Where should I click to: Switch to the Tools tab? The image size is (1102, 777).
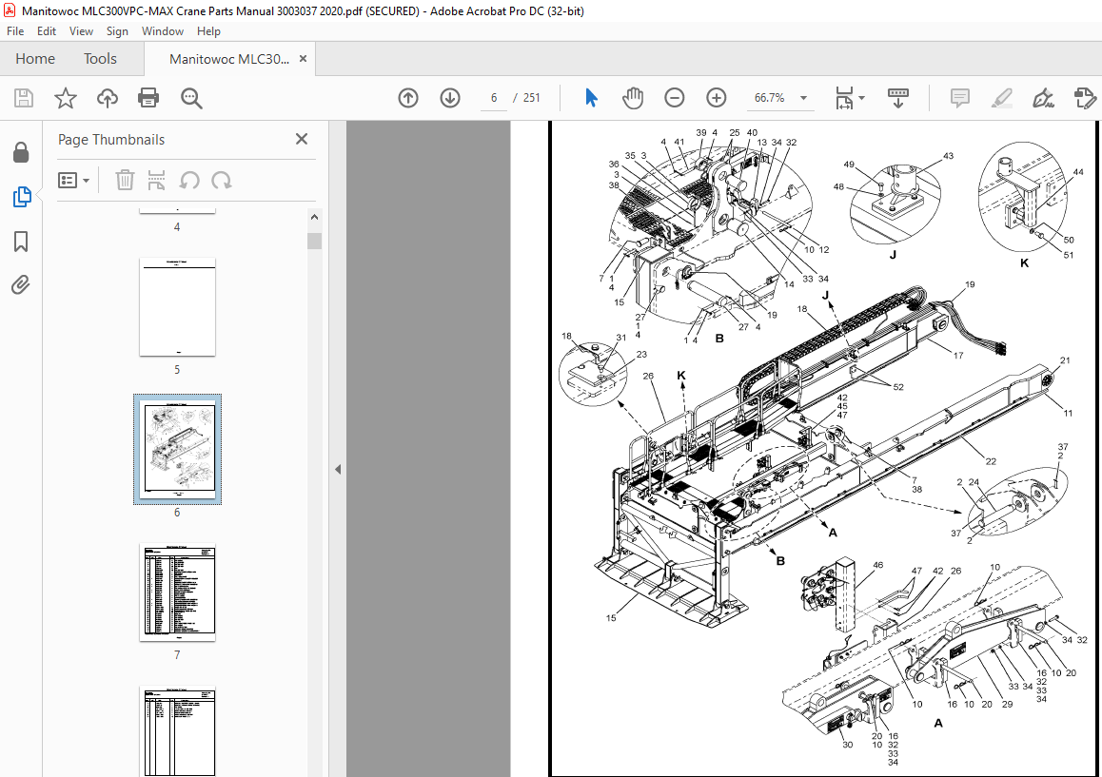(x=100, y=59)
